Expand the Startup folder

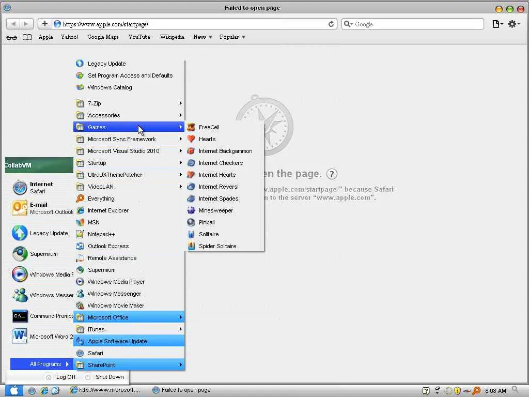129,163
